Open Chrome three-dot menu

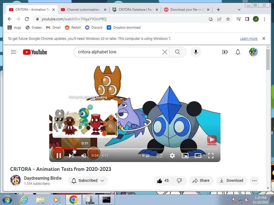pyautogui.click(x=264, y=19)
